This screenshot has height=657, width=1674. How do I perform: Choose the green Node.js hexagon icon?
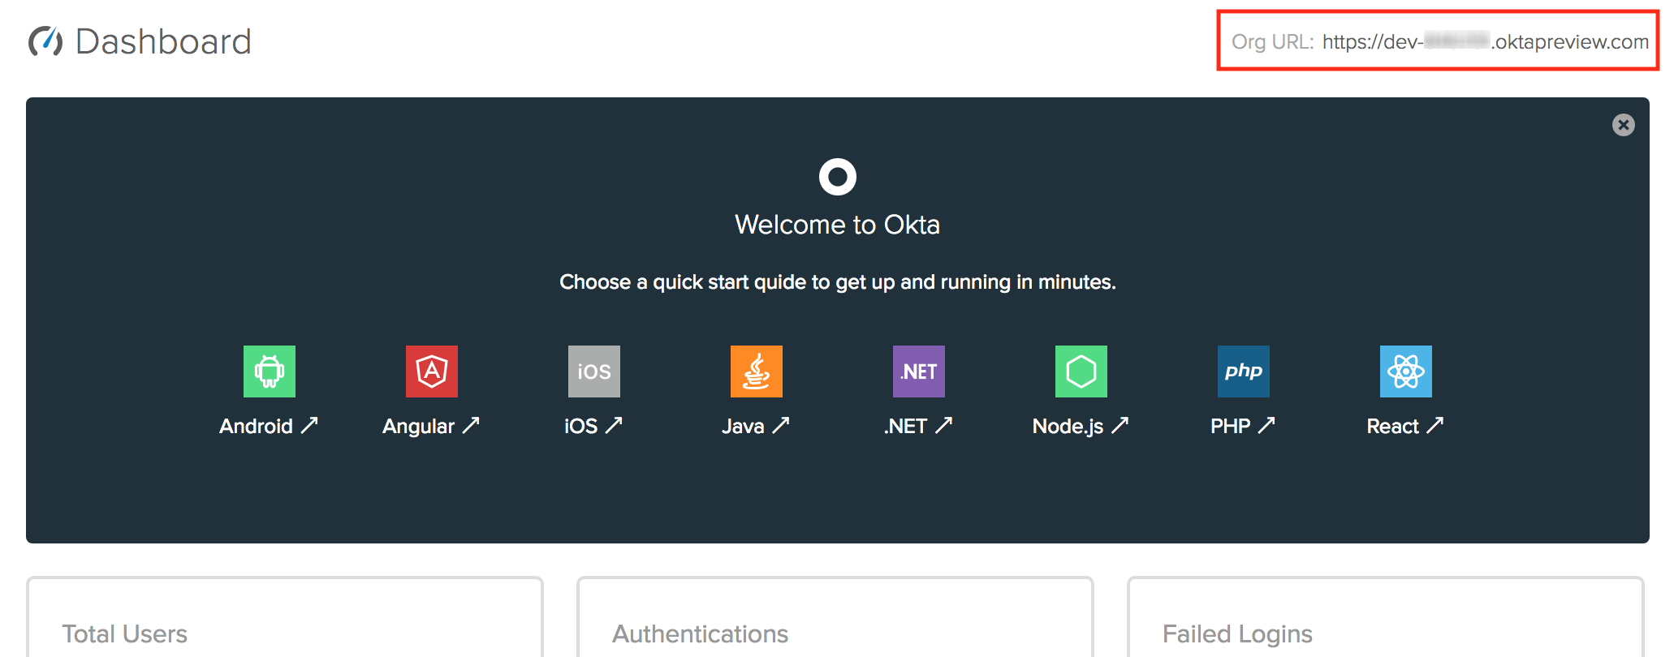click(1081, 371)
